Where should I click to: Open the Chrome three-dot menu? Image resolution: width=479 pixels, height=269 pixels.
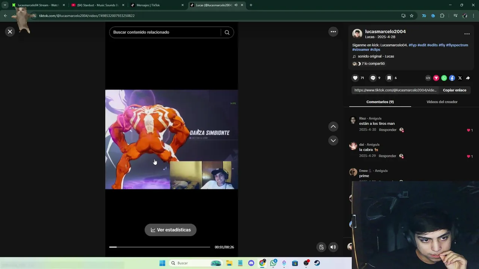pos(474,16)
